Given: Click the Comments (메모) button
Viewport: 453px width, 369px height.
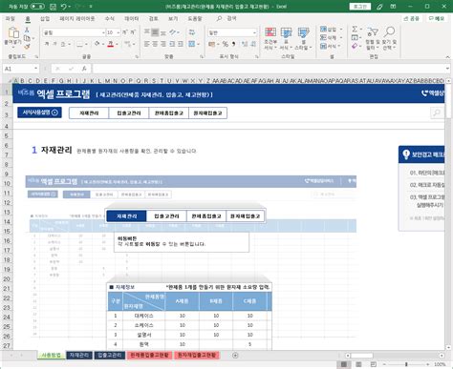Looking at the screenshot, I should pos(436,19).
